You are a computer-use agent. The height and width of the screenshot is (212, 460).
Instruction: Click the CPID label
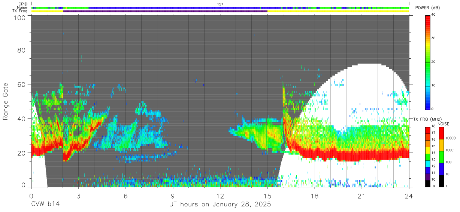[x=22, y=4]
